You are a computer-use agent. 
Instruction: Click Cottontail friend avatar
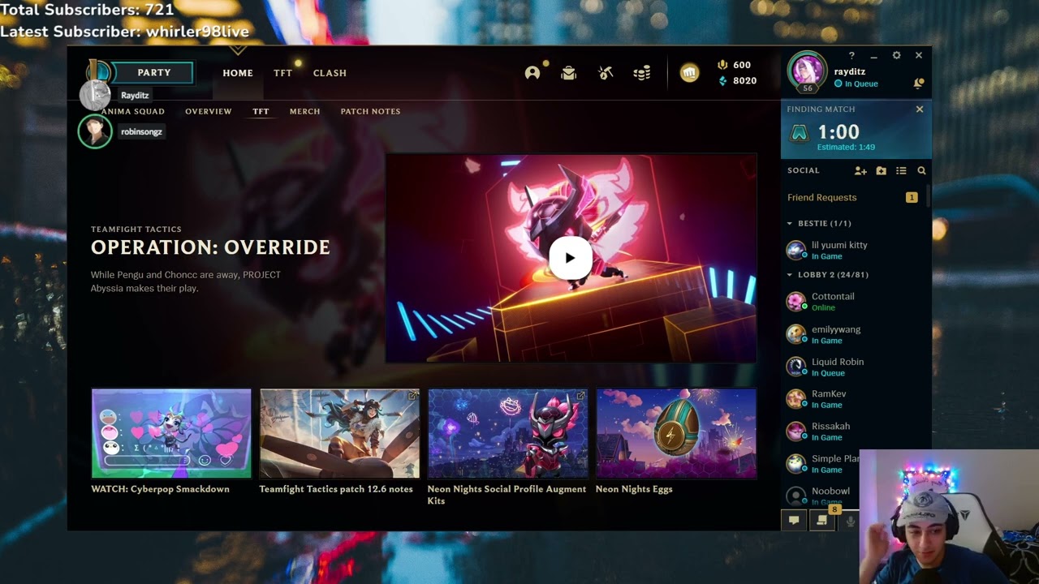click(796, 302)
